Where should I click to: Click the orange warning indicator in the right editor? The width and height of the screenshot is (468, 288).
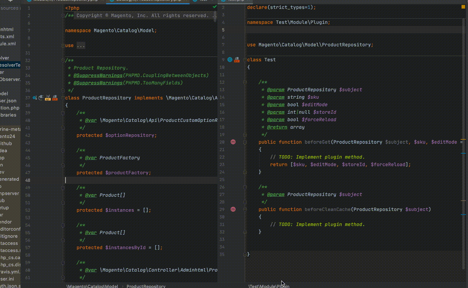click(463, 7)
